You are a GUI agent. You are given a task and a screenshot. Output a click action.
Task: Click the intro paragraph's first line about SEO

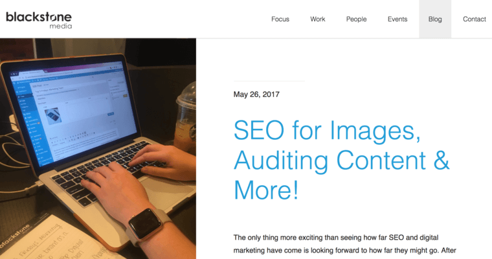[336, 238]
